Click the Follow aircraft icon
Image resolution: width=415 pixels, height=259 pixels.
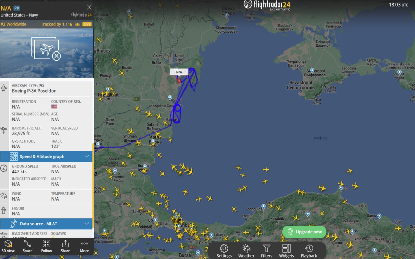[x=46, y=243]
